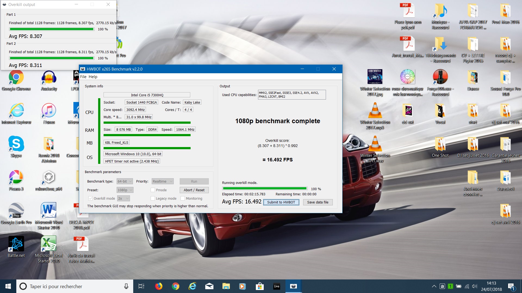Open the notification center icon
The image size is (522, 293).
click(511, 286)
